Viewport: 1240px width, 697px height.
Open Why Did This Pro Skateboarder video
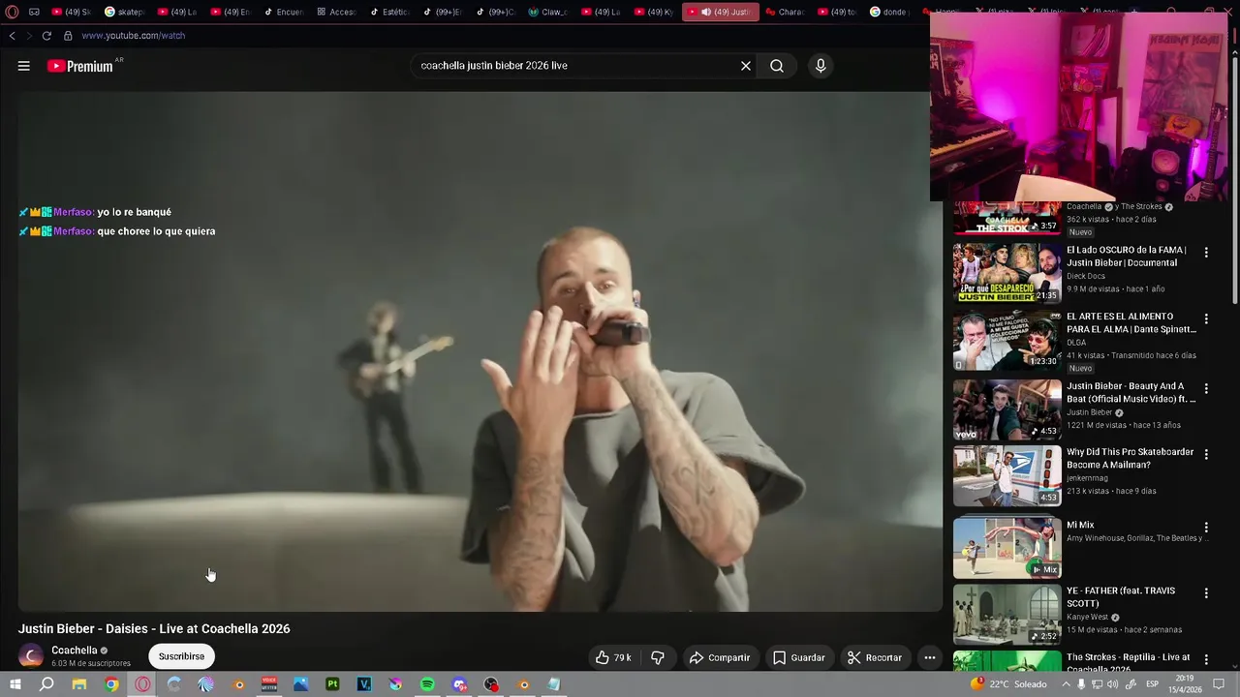[1007, 476]
